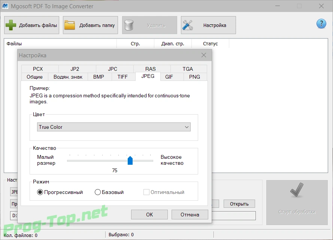Select the JPEG tab
Image resolution: width=333 pixels, height=240 pixels.
pyautogui.click(x=148, y=76)
